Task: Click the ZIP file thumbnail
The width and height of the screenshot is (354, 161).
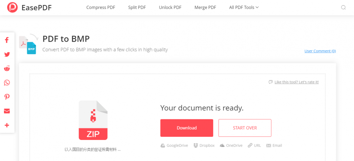Action: tap(93, 120)
